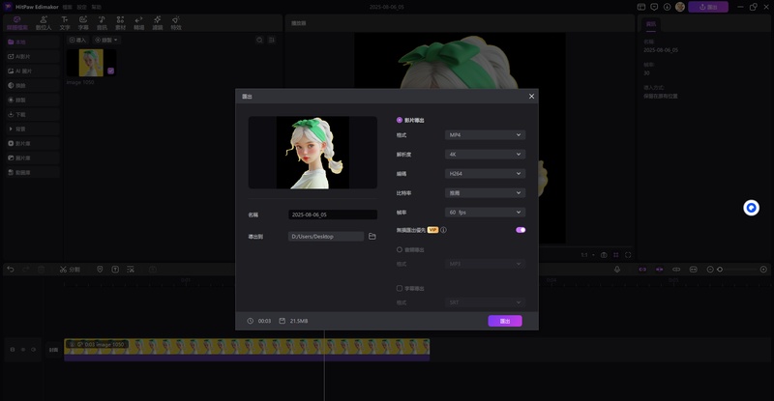Show lossless export info icon
Viewport: 774px width, 401px height.
pos(444,230)
